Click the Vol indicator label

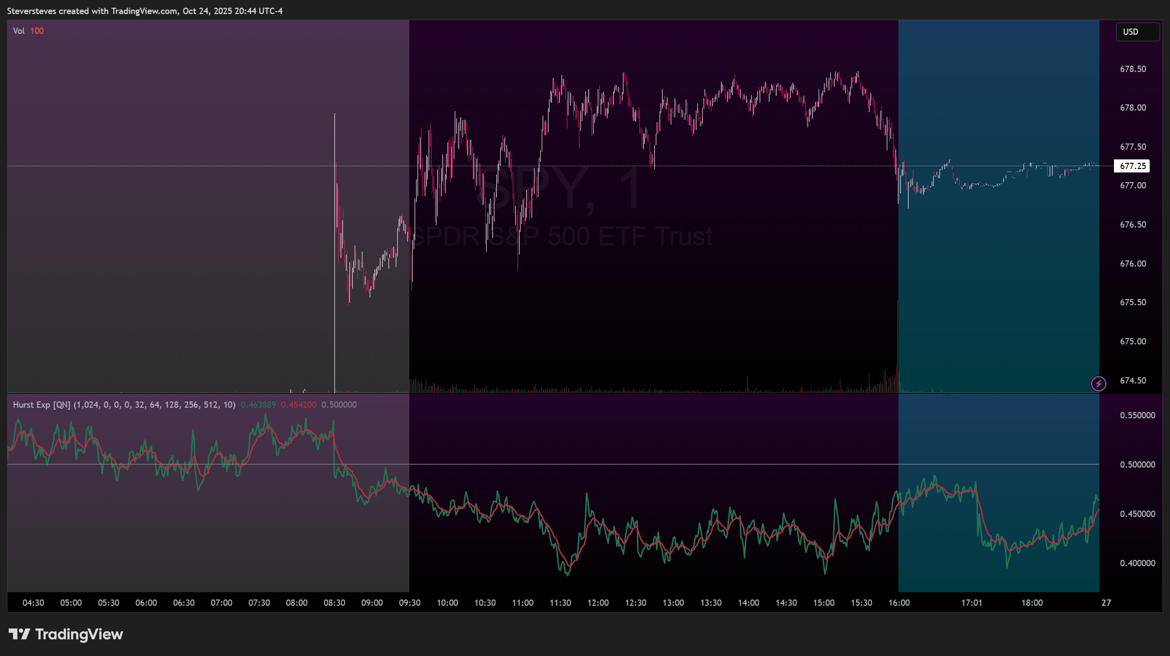19,31
